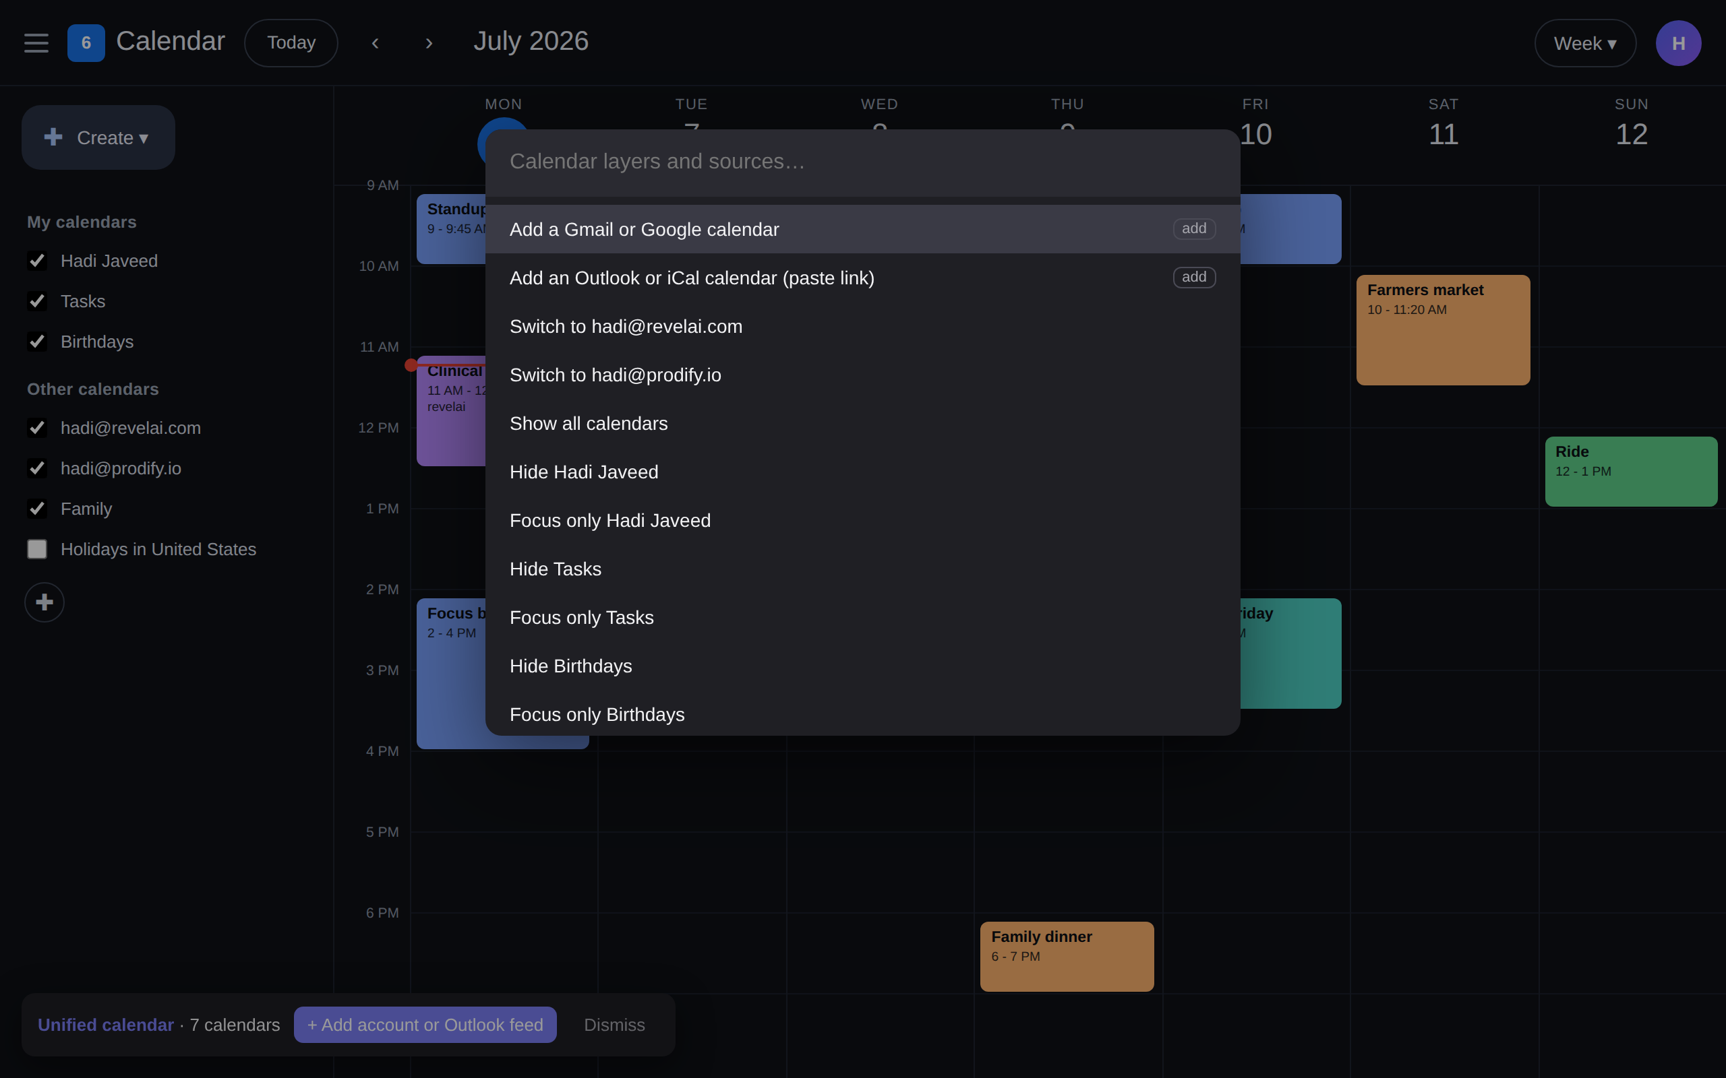This screenshot has height=1078, width=1726.
Task: Open the H account avatar
Action: (1677, 42)
